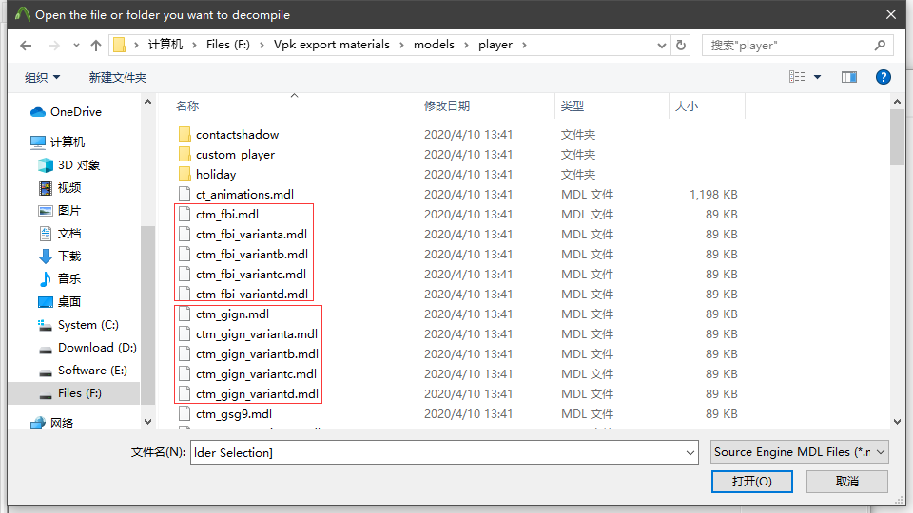Click the up-one-level arrow button
Image resolution: width=913 pixels, height=513 pixels.
[x=95, y=45]
